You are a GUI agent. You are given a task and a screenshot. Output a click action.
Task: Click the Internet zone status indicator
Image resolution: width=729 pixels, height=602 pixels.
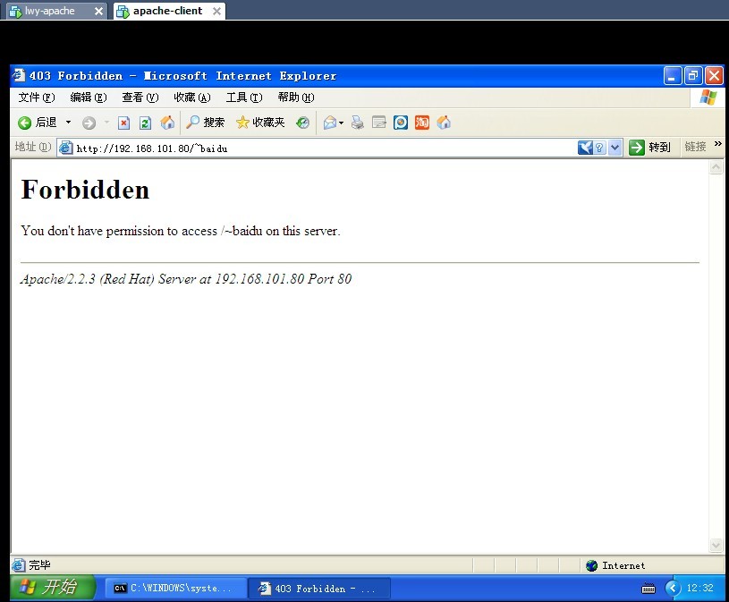(615, 565)
